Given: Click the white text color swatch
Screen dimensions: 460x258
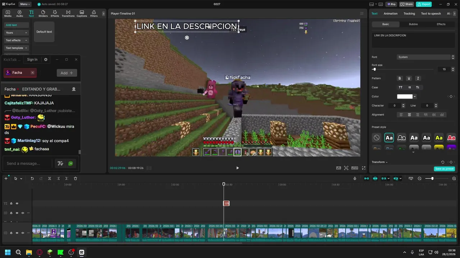Looking at the screenshot, I should pyautogui.click(x=405, y=96).
